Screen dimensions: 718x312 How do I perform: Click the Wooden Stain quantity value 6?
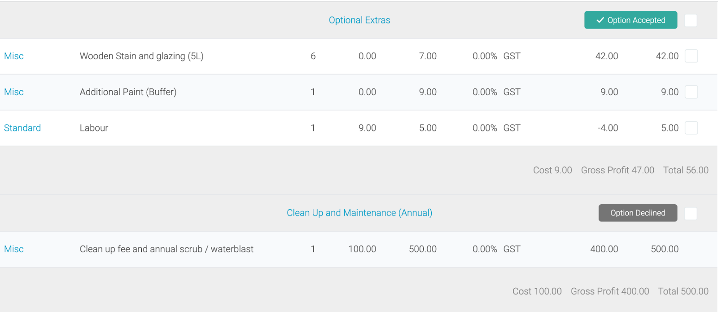313,56
